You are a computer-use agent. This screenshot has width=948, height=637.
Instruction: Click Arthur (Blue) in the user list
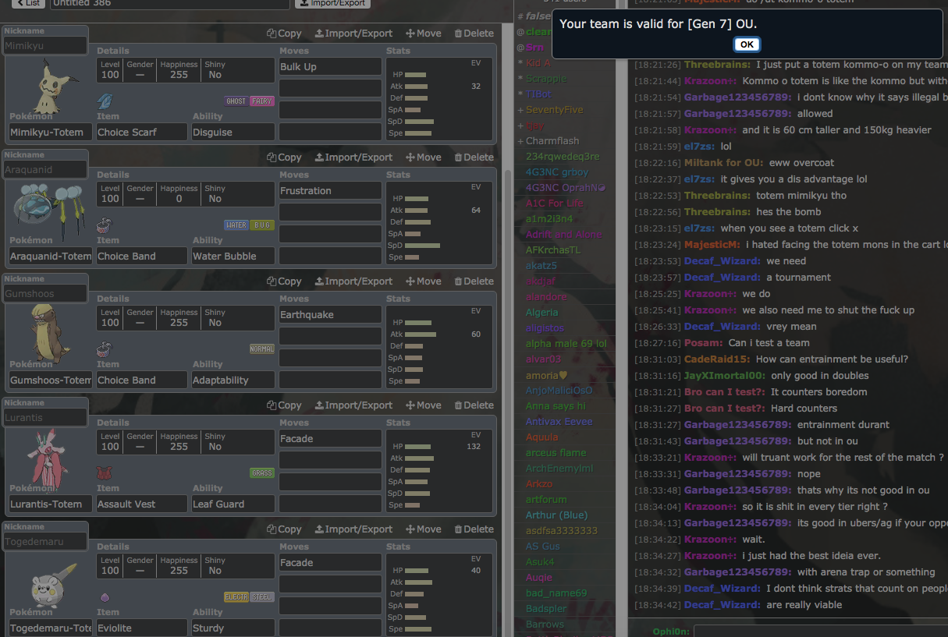556,515
